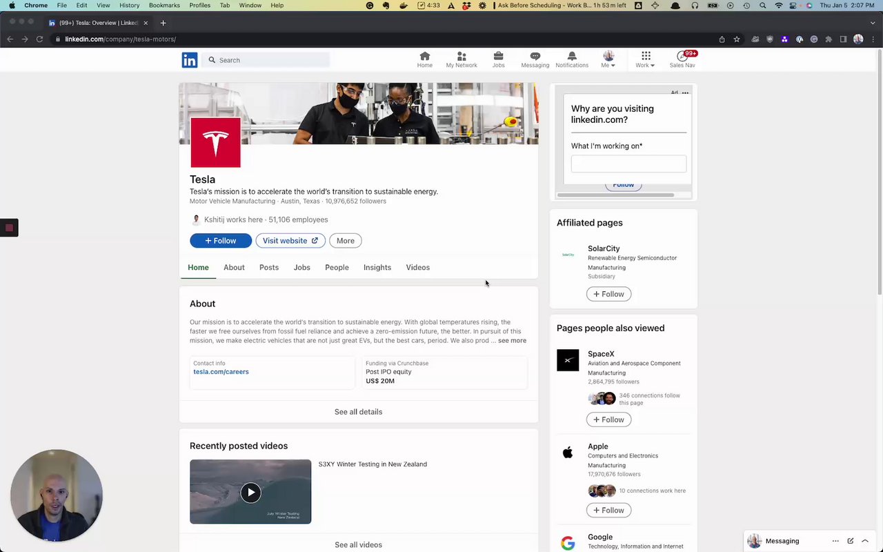Click the page vertical scrollbar
This screenshot has width=883, height=552.
(x=880, y=172)
